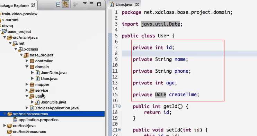Click the JsonUtils.java file icon
The image size is (257, 136).
(37, 102)
